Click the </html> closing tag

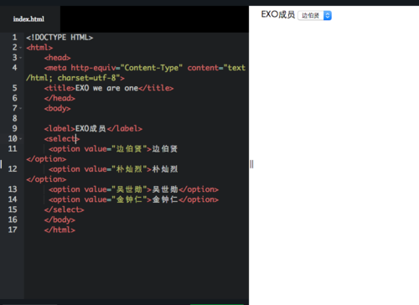pyautogui.click(x=59, y=230)
